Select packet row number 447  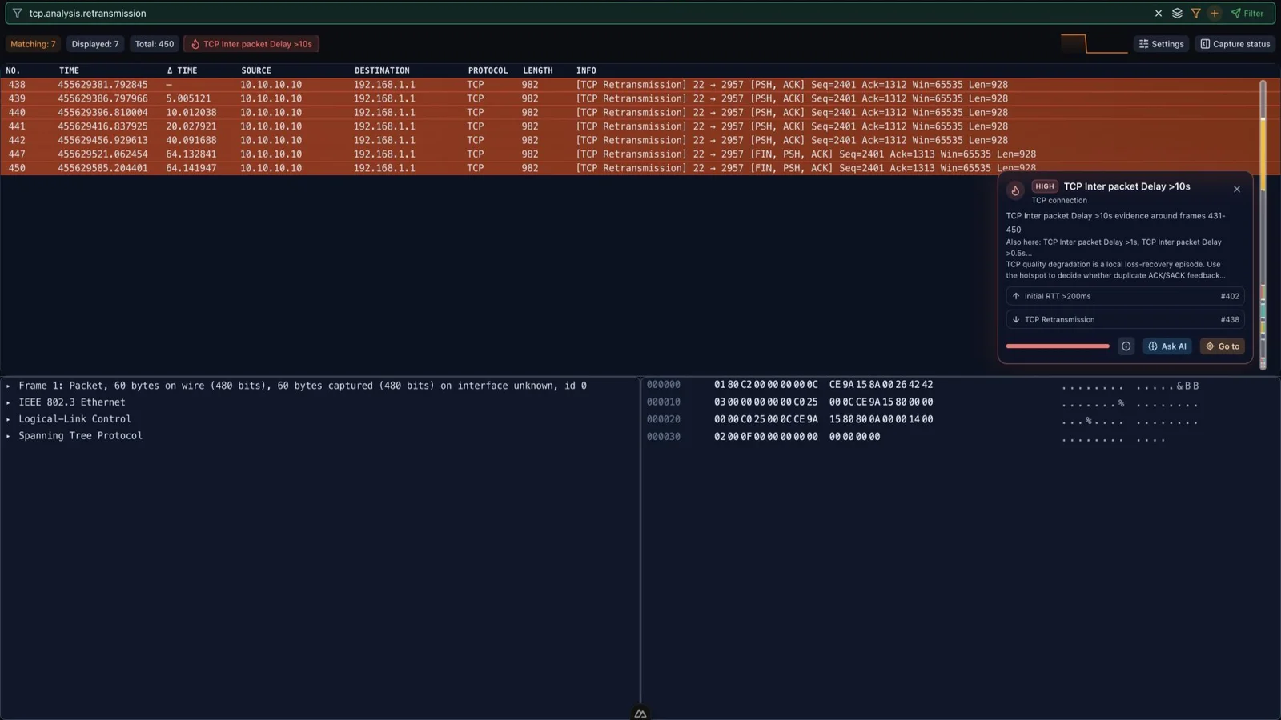[x=628, y=154]
